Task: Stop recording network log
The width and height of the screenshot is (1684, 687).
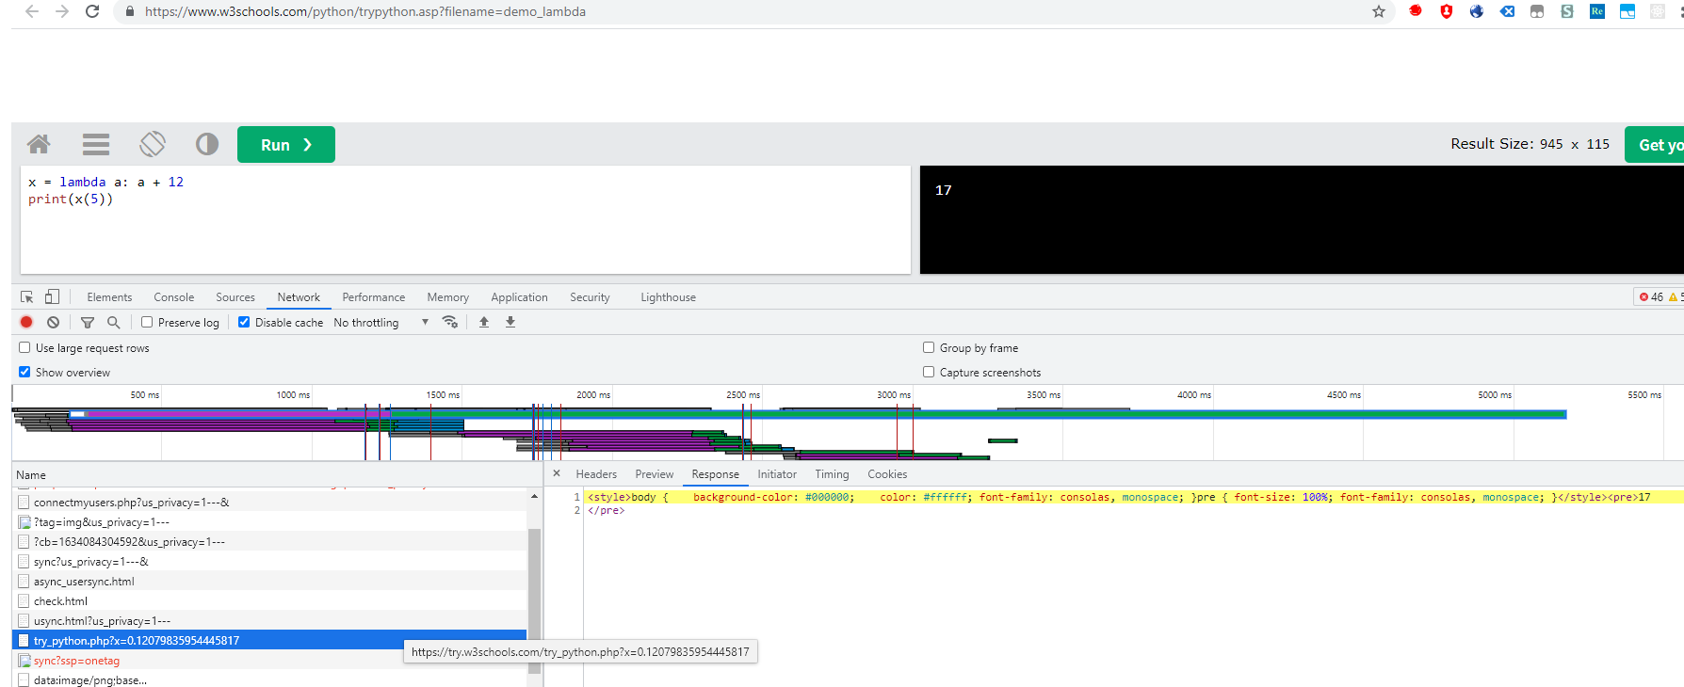Action: click(x=26, y=322)
